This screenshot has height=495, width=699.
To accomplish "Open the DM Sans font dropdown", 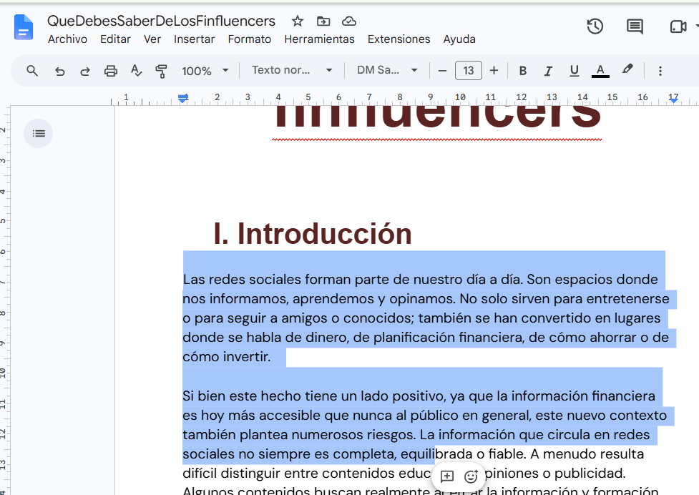I will pos(387,70).
